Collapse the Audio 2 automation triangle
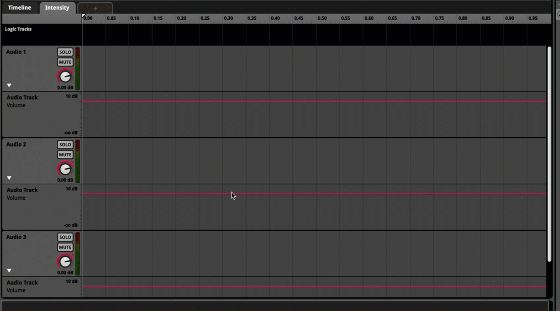 click(x=9, y=178)
